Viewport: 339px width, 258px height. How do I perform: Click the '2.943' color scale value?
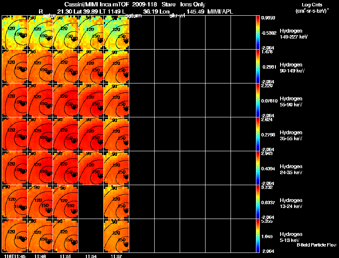pyautogui.click(x=267, y=154)
